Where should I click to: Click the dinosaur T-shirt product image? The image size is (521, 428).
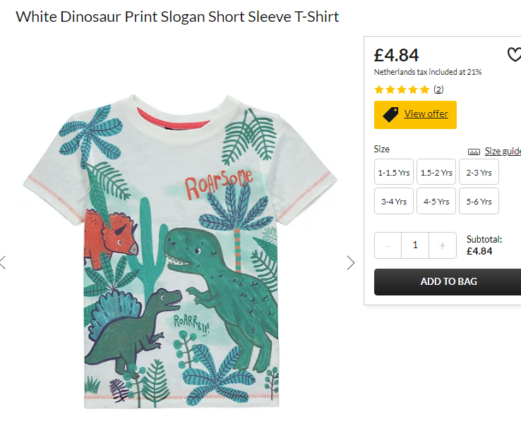coord(180,251)
